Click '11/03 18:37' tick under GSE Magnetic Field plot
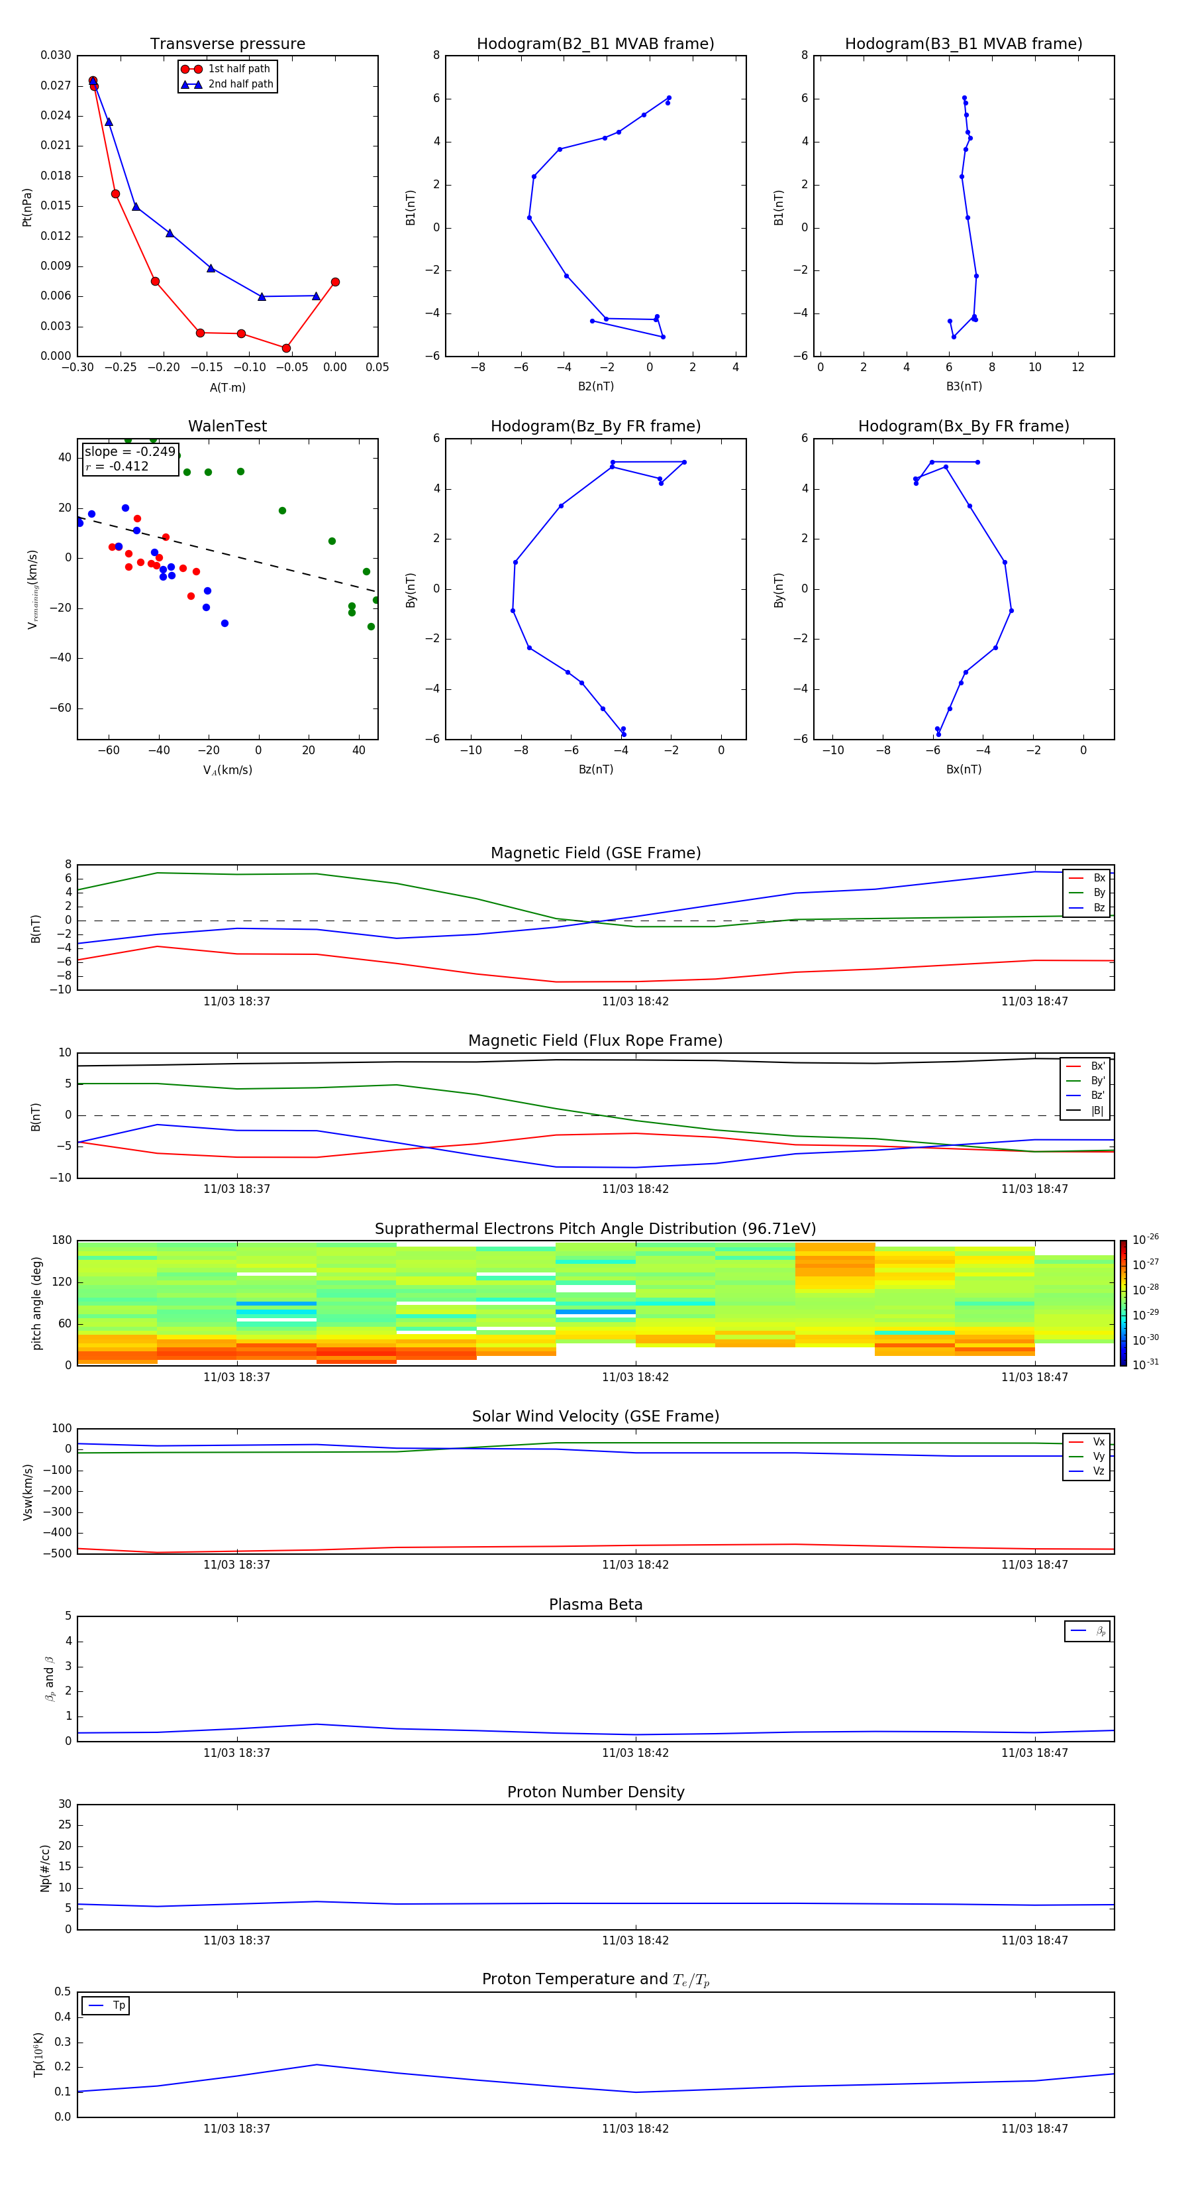 [x=236, y=1002]
